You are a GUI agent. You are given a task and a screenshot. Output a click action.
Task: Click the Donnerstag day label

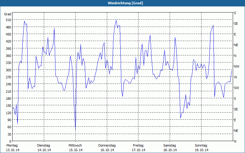coord(107,145)
